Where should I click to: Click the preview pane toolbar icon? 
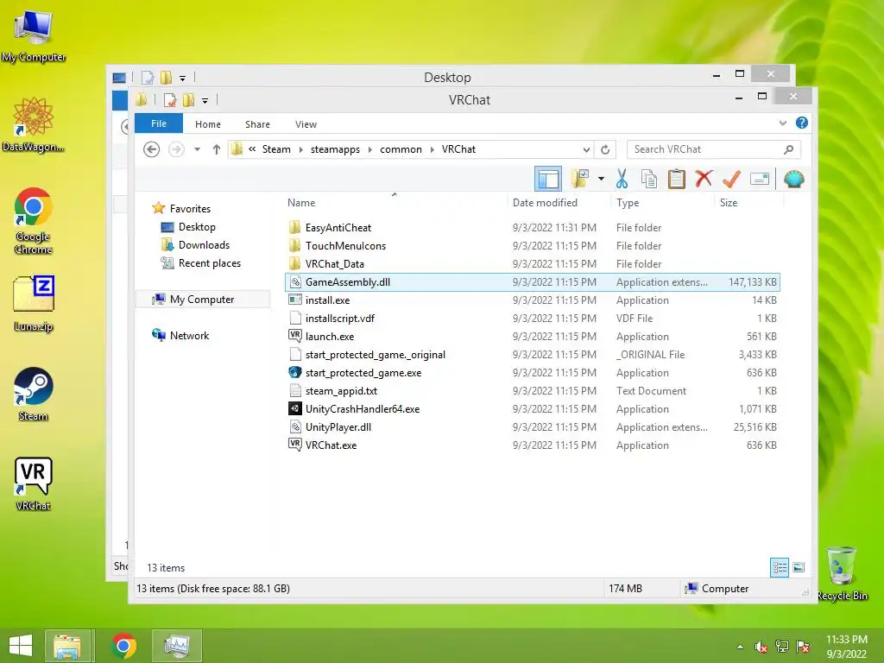pyautogui.click(x=547, y=180)
